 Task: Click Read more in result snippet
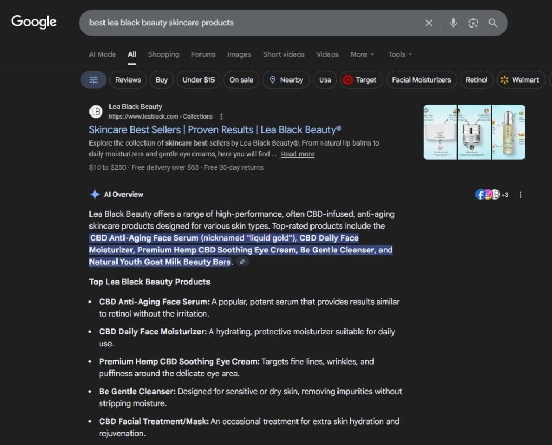pyautogui.click(x=298, y=154)
